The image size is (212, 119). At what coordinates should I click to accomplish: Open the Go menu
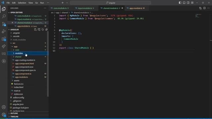[36, 3]
